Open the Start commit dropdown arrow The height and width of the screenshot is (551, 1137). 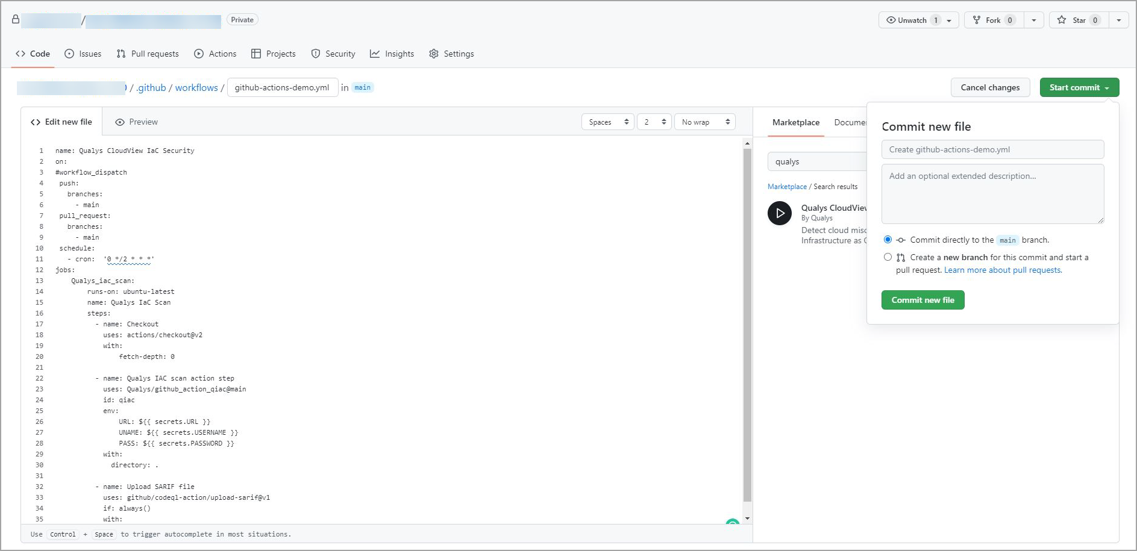coord(1107,87)
